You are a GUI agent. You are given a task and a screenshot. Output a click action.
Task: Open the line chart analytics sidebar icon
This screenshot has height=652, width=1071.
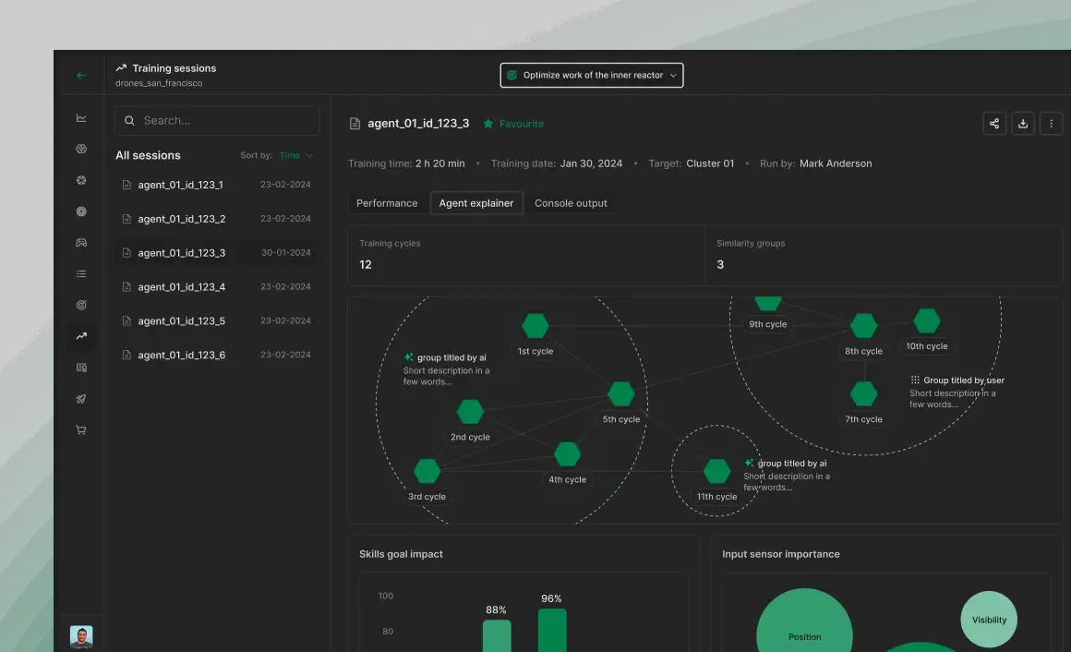[81, 118]
